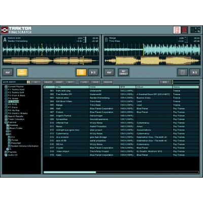Sort by the # column header
Image resolution: width=203 pixels, height=203 pixels.
49,87
